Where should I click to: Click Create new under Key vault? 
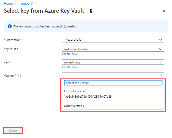[x=69, y=54]
